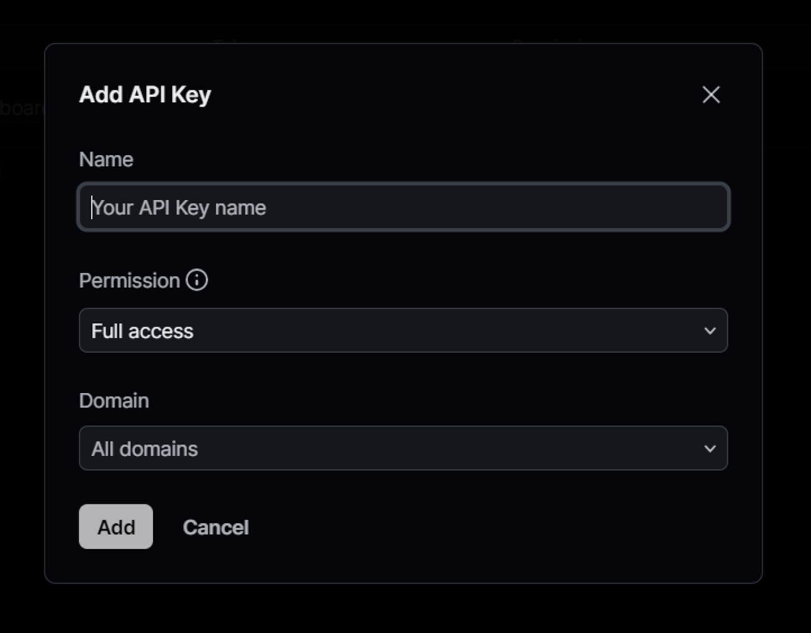Click the Add API Key dialog title
The image size is (811, 633).
point(145,95)
